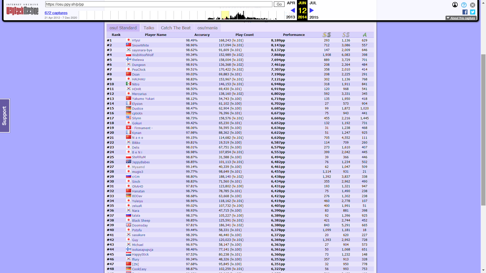Click the 8,189pp value for rrtyui
486x273 pixels.
(x=278, y=40)
